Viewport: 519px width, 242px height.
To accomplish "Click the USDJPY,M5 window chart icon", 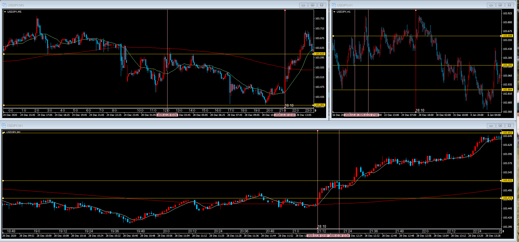I will pyautogui.click(x=4, y=5).
